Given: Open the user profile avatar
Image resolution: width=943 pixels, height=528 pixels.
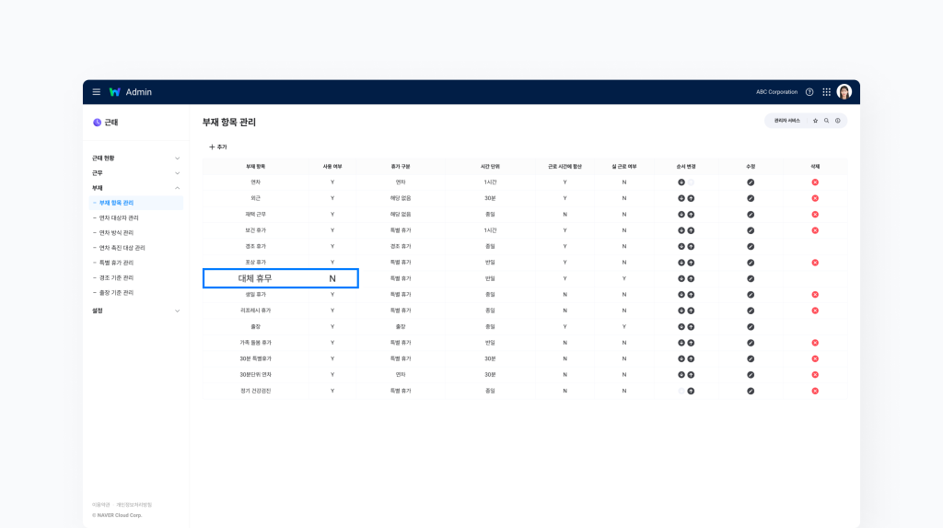Looking at the screenshot, I should [844, 92].
